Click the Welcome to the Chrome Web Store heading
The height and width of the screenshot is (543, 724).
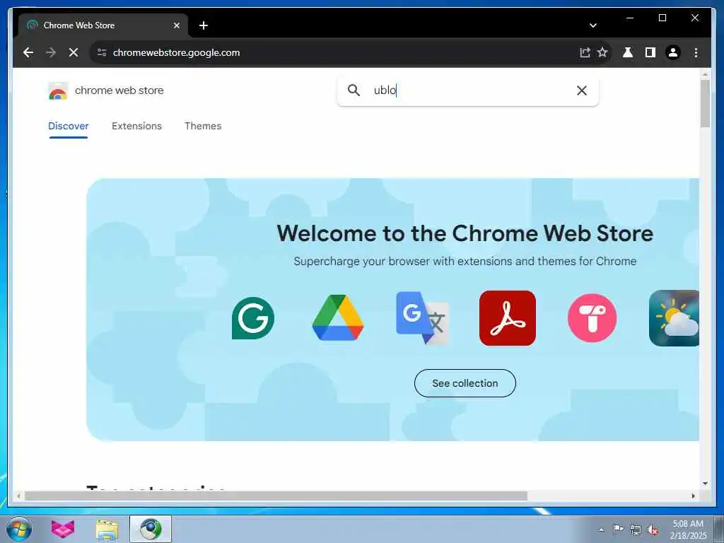(465, 233)
